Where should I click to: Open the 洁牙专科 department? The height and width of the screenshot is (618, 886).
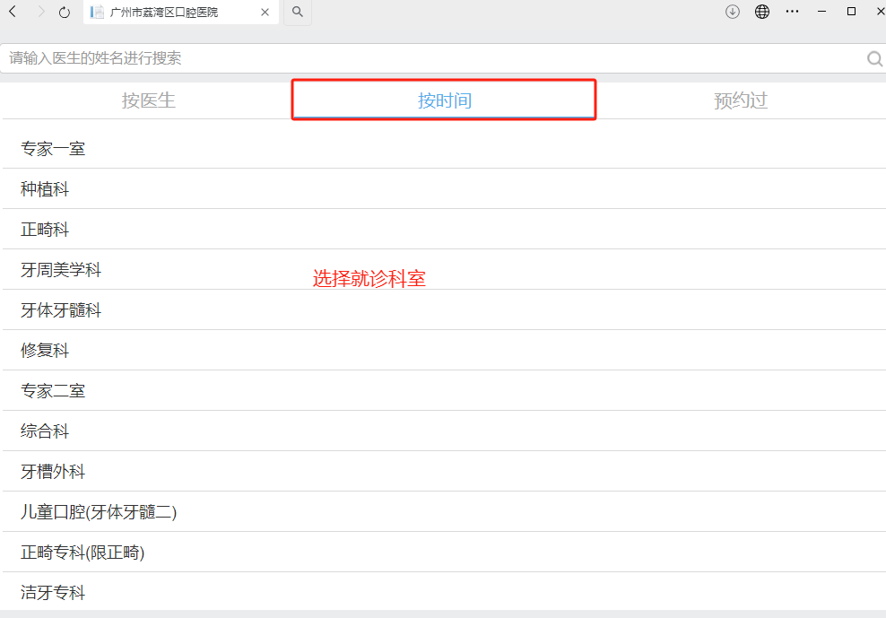[x=53, y=593]
